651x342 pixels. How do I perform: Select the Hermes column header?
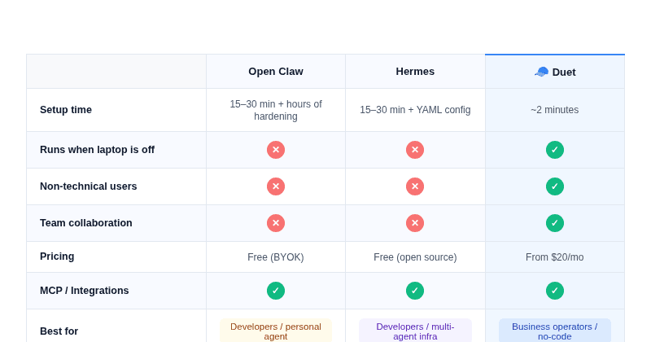point(415,72)
